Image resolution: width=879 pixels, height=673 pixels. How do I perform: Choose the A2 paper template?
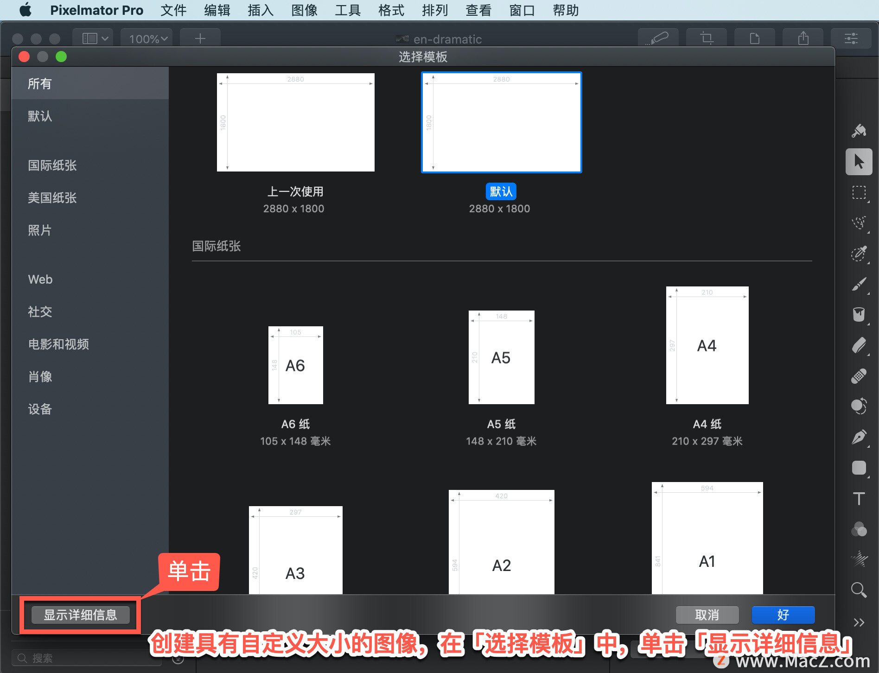click(501, 542)
